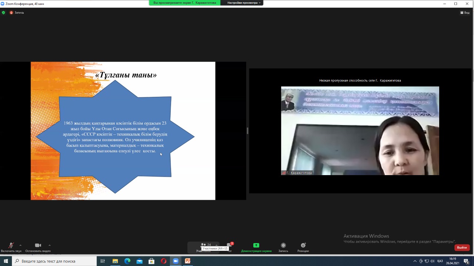Open video options arrow next to camera

pyautogui.click(x=50, y=245)
